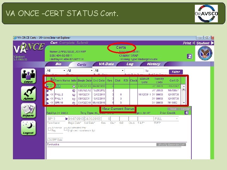
Task: Expand the FALL 1 row arrow
Action: 48,99
